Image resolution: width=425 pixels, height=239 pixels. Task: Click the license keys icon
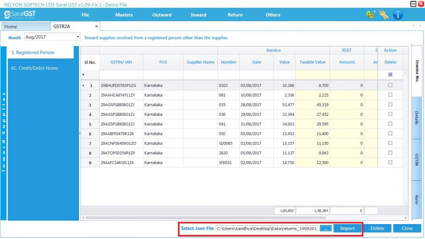(384, 15)
